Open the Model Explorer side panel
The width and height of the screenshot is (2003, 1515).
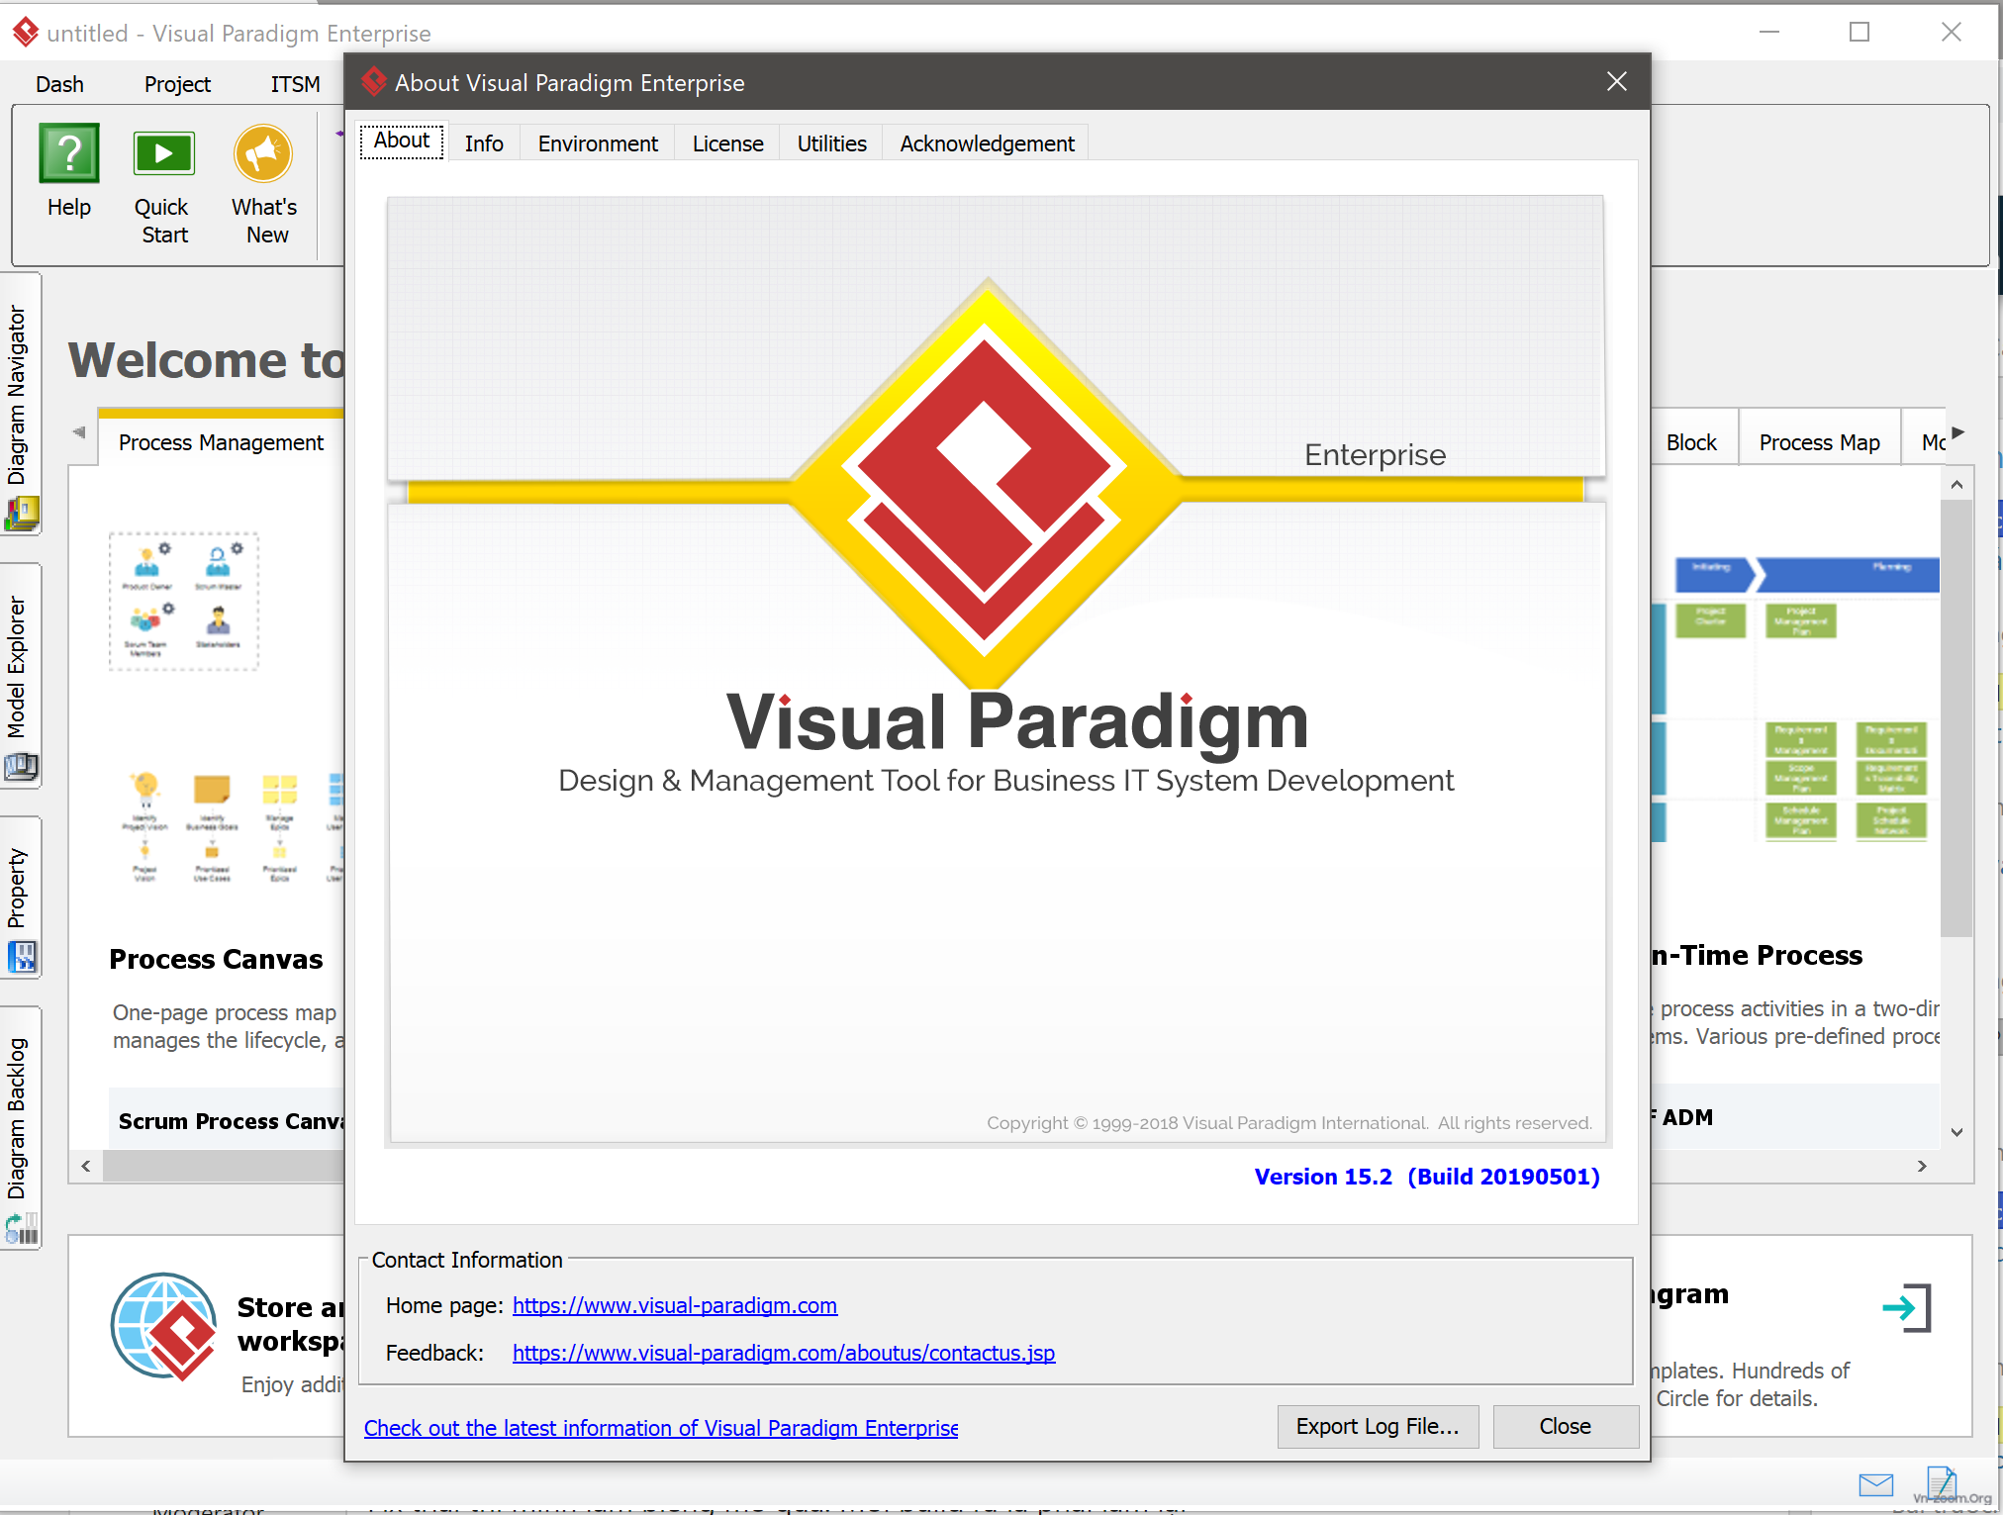click(x=20, y=673)
